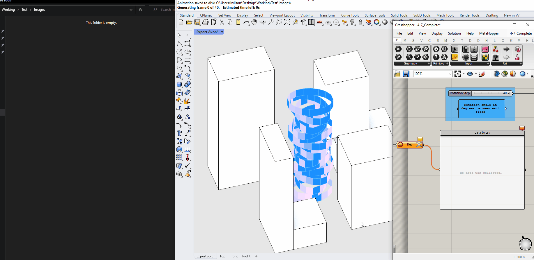534x260 pixels.
Task: Click the Zoom Extents icon
Action: pos(287,22)
